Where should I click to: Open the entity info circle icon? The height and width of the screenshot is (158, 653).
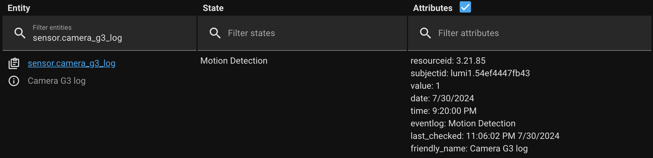coord(14,81)
